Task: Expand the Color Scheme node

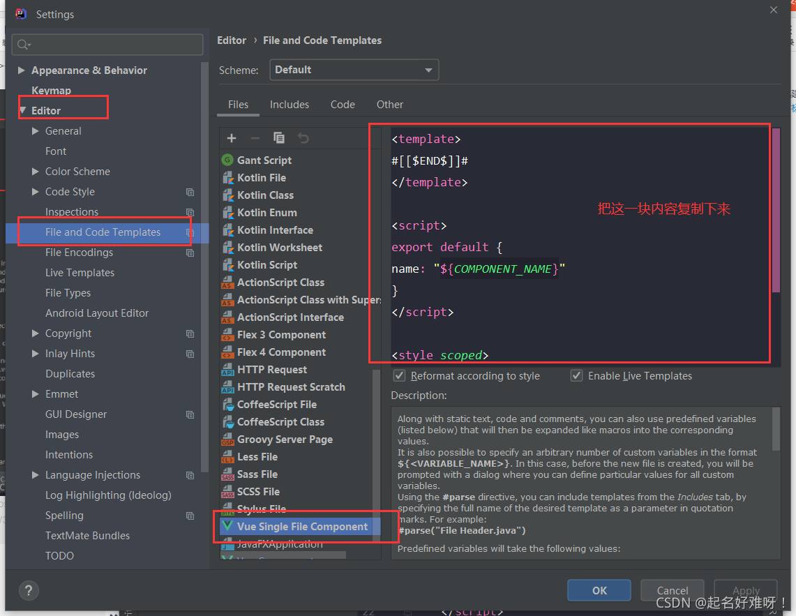Action: [35, 172]
